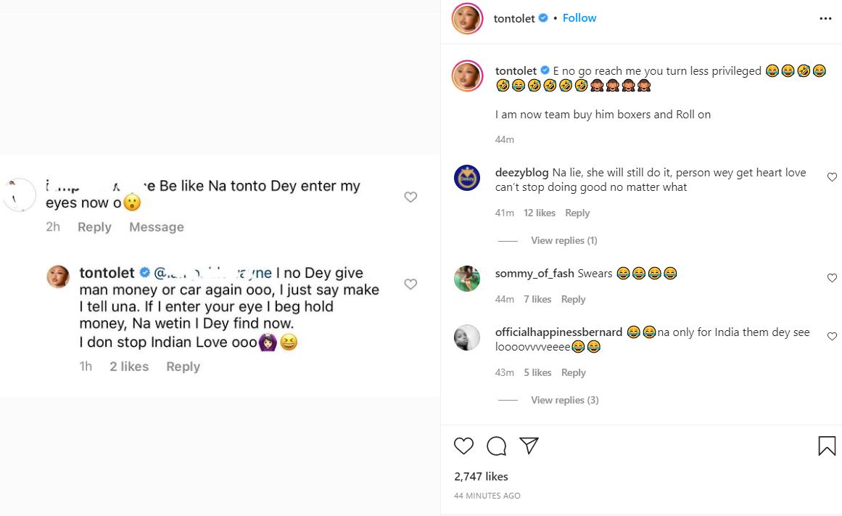842x516 pixels.
Task: Open the comment bubble icon
Action: pyautogui.click(x=496, y=446)
